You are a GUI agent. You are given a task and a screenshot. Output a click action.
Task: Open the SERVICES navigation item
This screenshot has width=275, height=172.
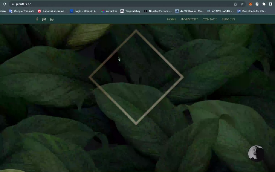click(x=228, y=19)
